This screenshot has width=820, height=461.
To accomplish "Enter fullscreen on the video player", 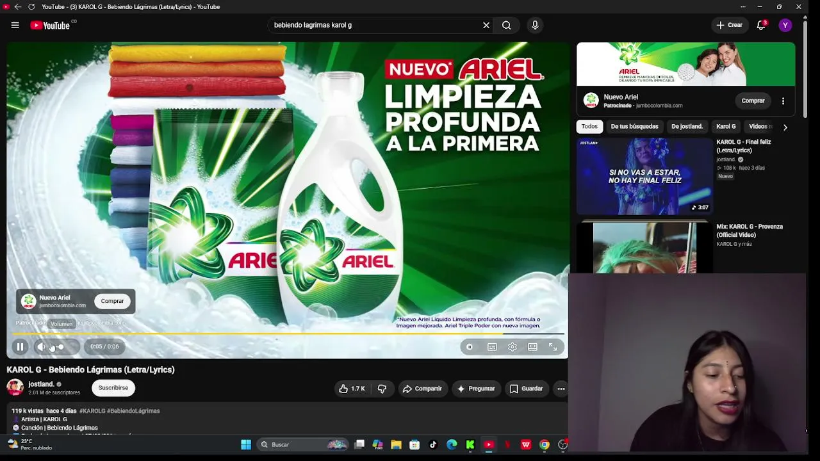I will coord(553,346).
